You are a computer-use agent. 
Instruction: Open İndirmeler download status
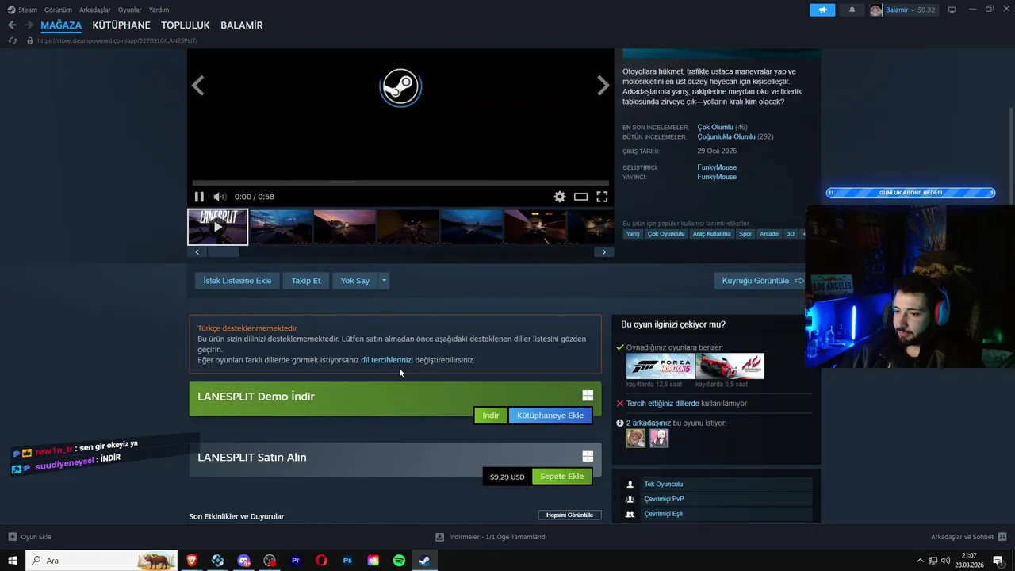491,537
